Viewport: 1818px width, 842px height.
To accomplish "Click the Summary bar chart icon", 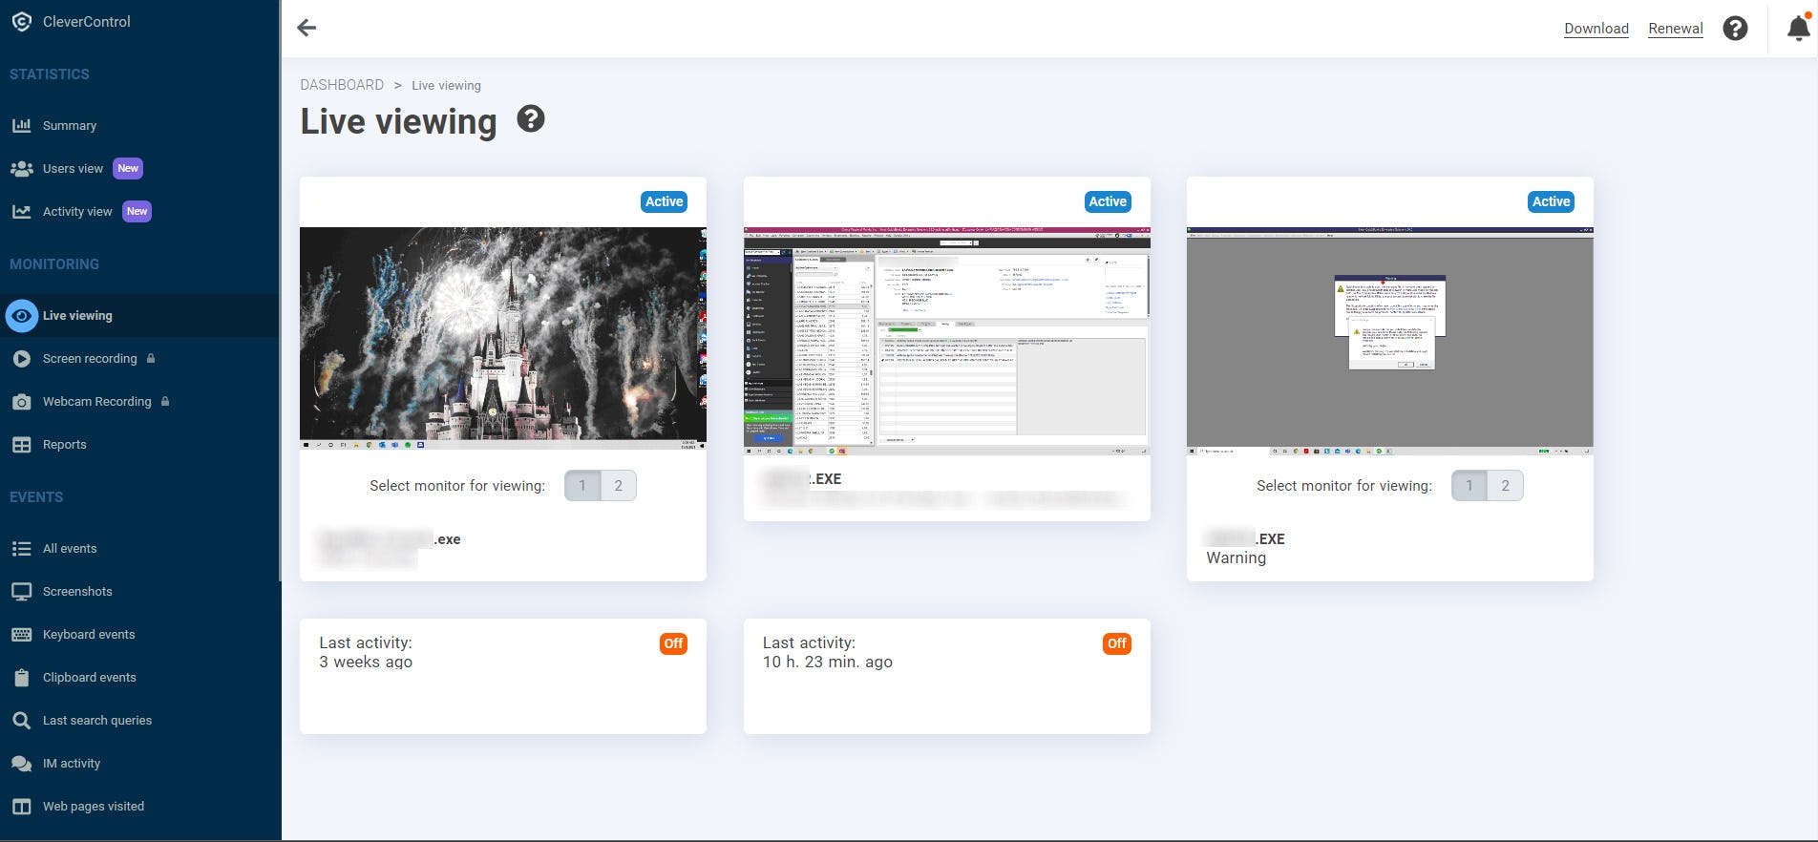I will (21, 125).
